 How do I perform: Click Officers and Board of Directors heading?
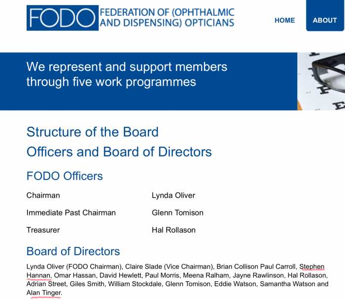[119, 152]
